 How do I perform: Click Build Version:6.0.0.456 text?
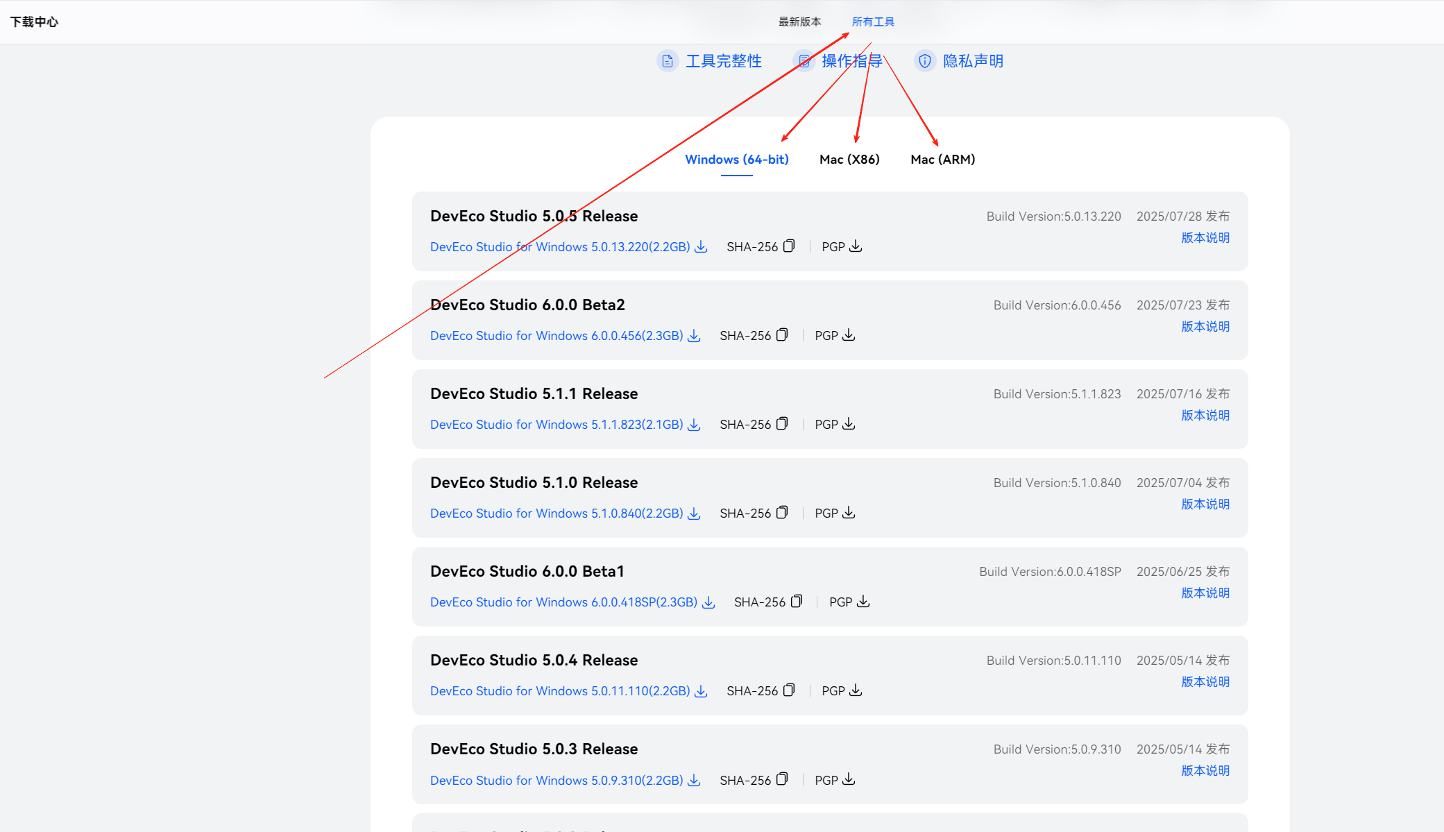click(1057, 305)
